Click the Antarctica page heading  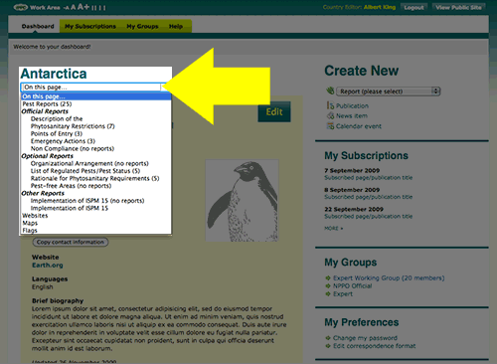[x=54, y=74]
